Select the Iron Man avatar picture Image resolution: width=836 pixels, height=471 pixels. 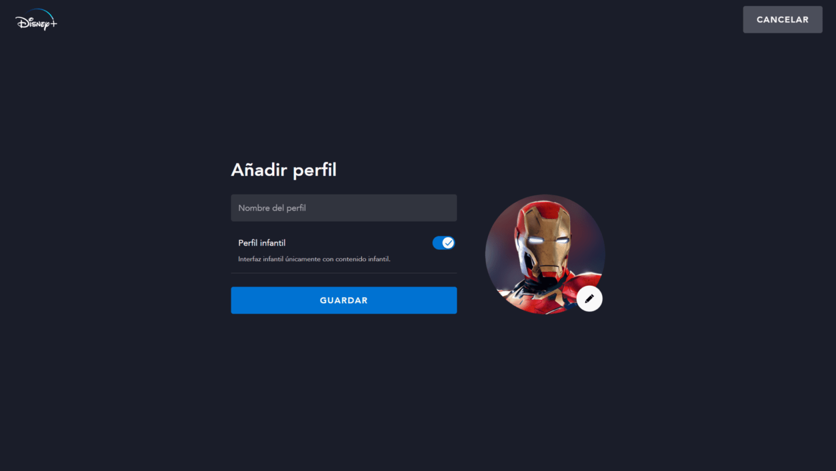pyautogui.click(x=545, y=254)
